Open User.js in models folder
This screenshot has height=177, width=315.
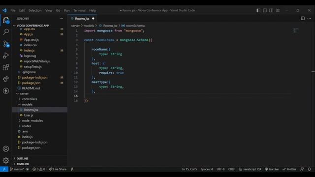29,116
